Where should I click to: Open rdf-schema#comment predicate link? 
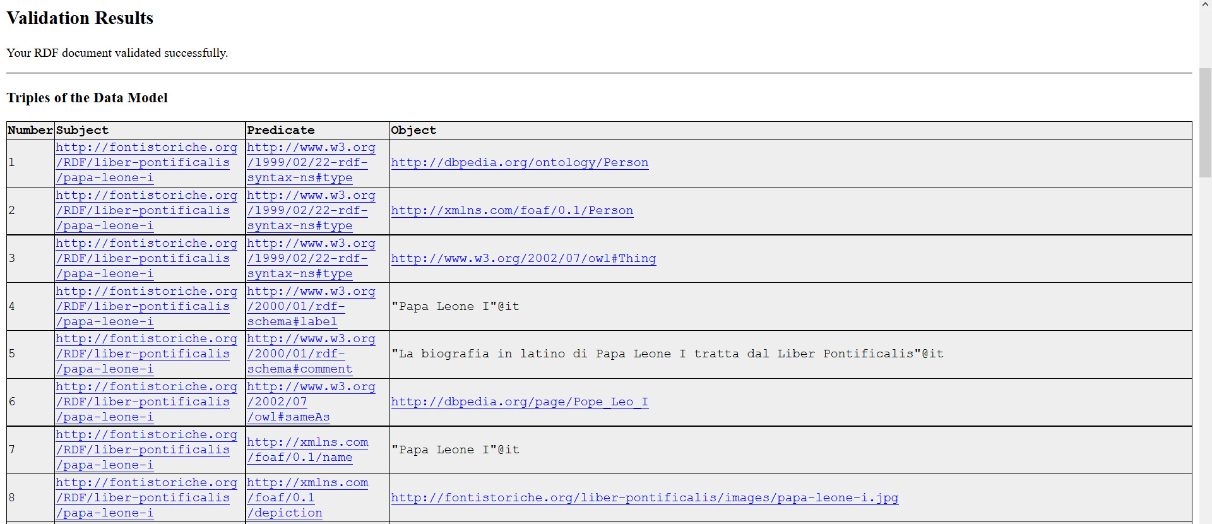(x=311, y=354)
